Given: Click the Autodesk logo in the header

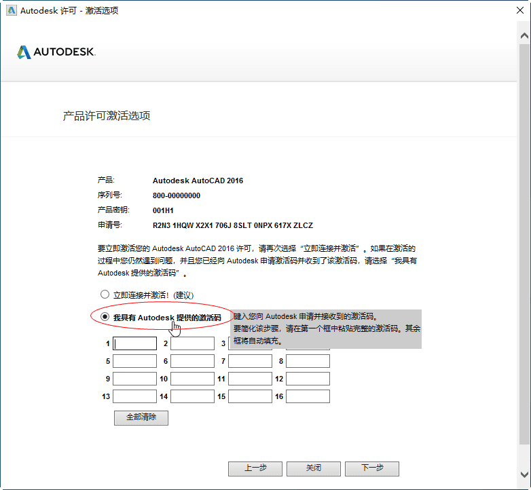Looking at the screenshot, I should (x=56, y=52).
